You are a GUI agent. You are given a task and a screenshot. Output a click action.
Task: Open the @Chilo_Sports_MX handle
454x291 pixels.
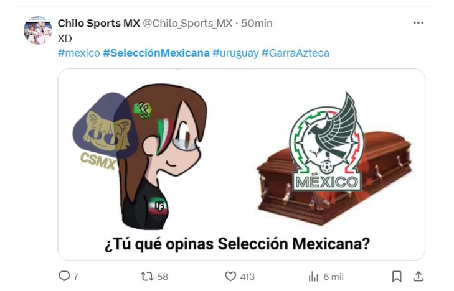tap(187, 23)
